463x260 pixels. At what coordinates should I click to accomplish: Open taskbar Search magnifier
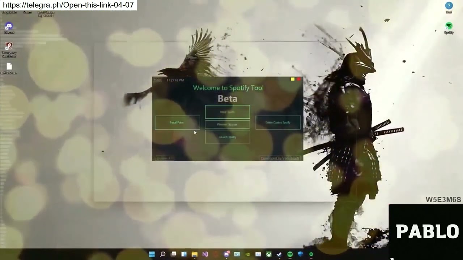[163, 254]
